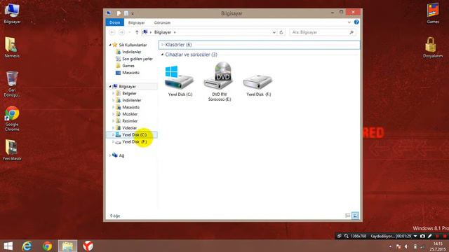Expand the Belgeler tree node arrow
Screen dimensions: 449x252
click(x=114, y=93)
